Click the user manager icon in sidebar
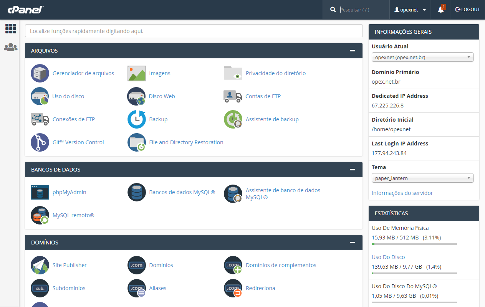485x307 pixels. tap(11, 47)
